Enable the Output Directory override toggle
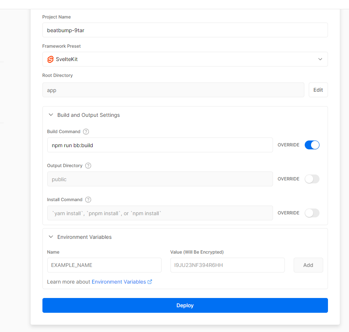This screenshot has width=349, height=332. coord(312,179)
